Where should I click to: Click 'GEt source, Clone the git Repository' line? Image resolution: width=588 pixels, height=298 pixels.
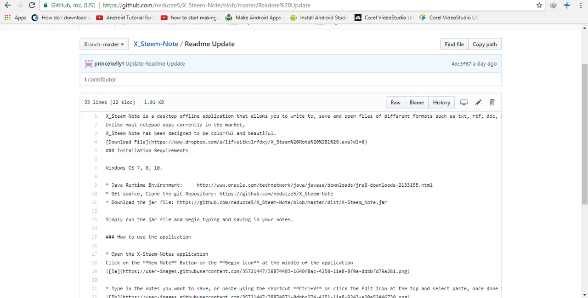pyautogui.click(x=219, y=194)
